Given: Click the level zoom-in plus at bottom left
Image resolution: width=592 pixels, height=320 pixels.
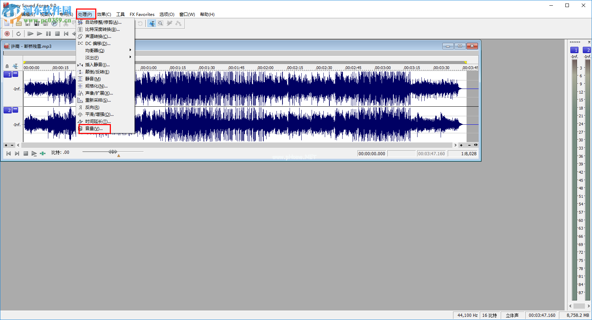Looking at the screenshot, I should point(6,145).
